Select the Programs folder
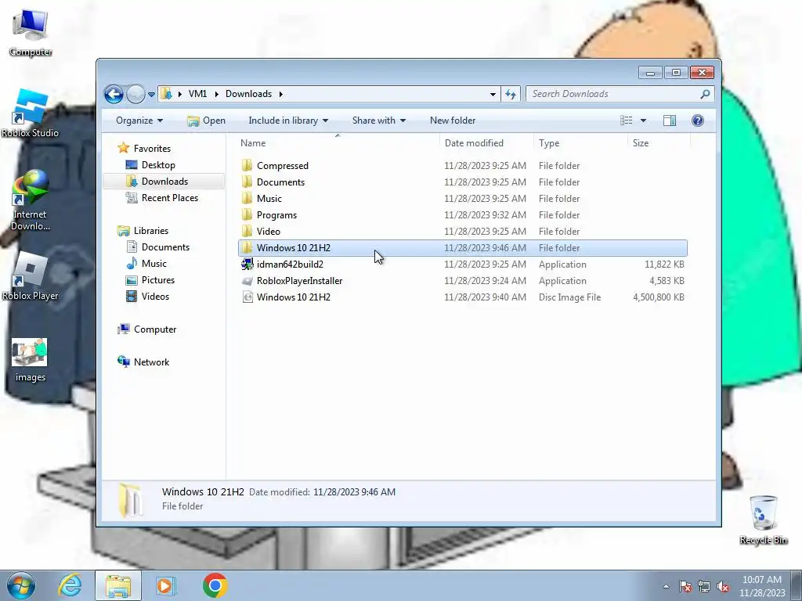802x601 pixels. click(462, 215)
